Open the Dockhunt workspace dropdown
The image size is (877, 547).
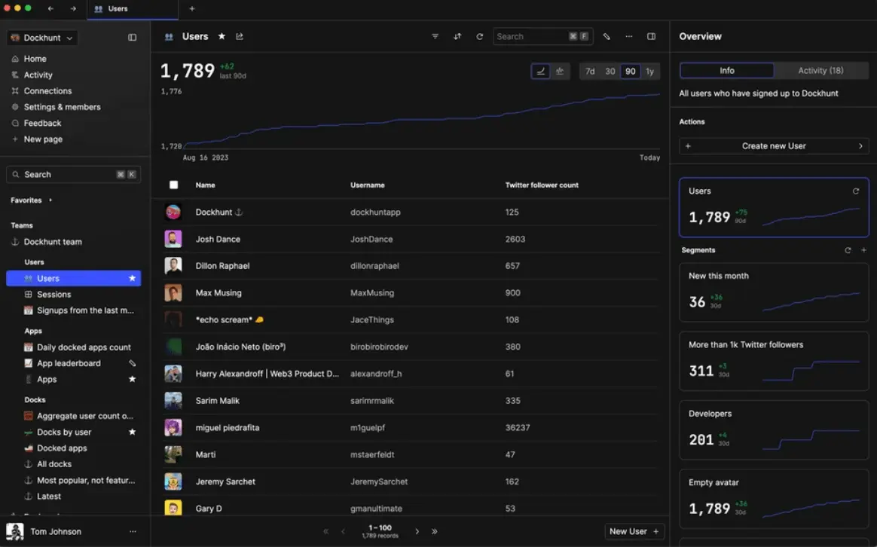[42, 38]
